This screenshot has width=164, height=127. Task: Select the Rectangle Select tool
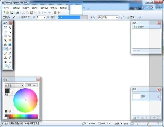[5, 27]
